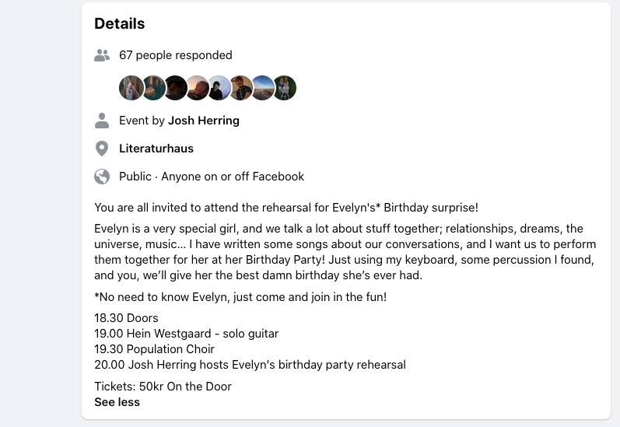Click the 19.30 Population Choir schedule line

(154, 349)
